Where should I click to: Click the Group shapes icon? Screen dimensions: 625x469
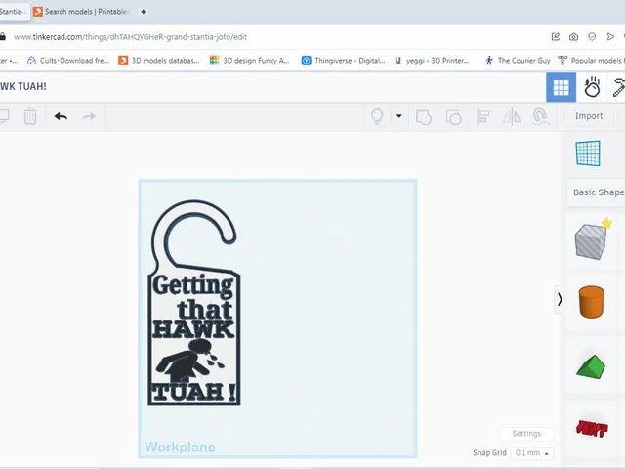pos(423,117)
